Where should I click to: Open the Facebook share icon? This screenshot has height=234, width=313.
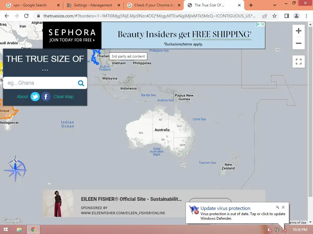pos(46,97)
